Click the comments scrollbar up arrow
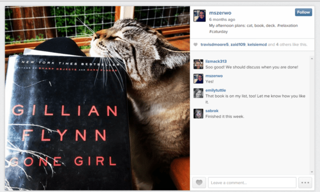The width and height of the screenshot is (320, 192). coord(311,59)
